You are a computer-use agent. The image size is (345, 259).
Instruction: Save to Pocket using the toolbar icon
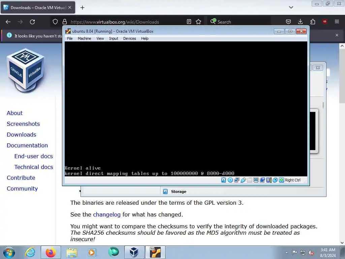pos(288,22)
